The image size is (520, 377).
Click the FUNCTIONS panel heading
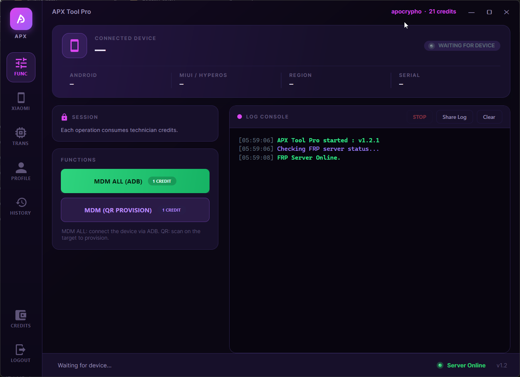pyautogui.click(x=78, y=160)
